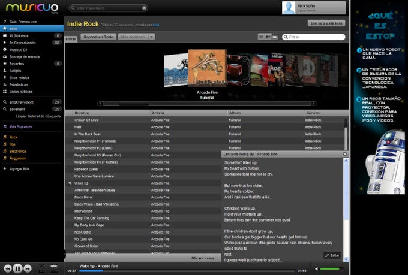This screenshot has height=275, width=408.
Task: Go to Inicio in the sidebar
Action: tap(32, 29)
